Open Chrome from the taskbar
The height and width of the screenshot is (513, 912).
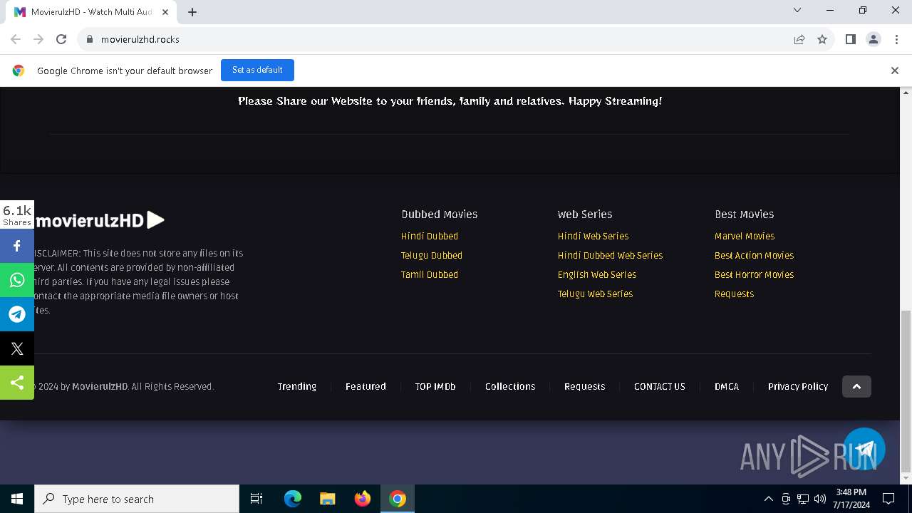(x=398, y=499)
